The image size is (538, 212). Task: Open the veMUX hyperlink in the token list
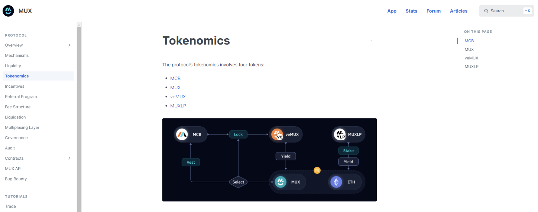(178, 96)
